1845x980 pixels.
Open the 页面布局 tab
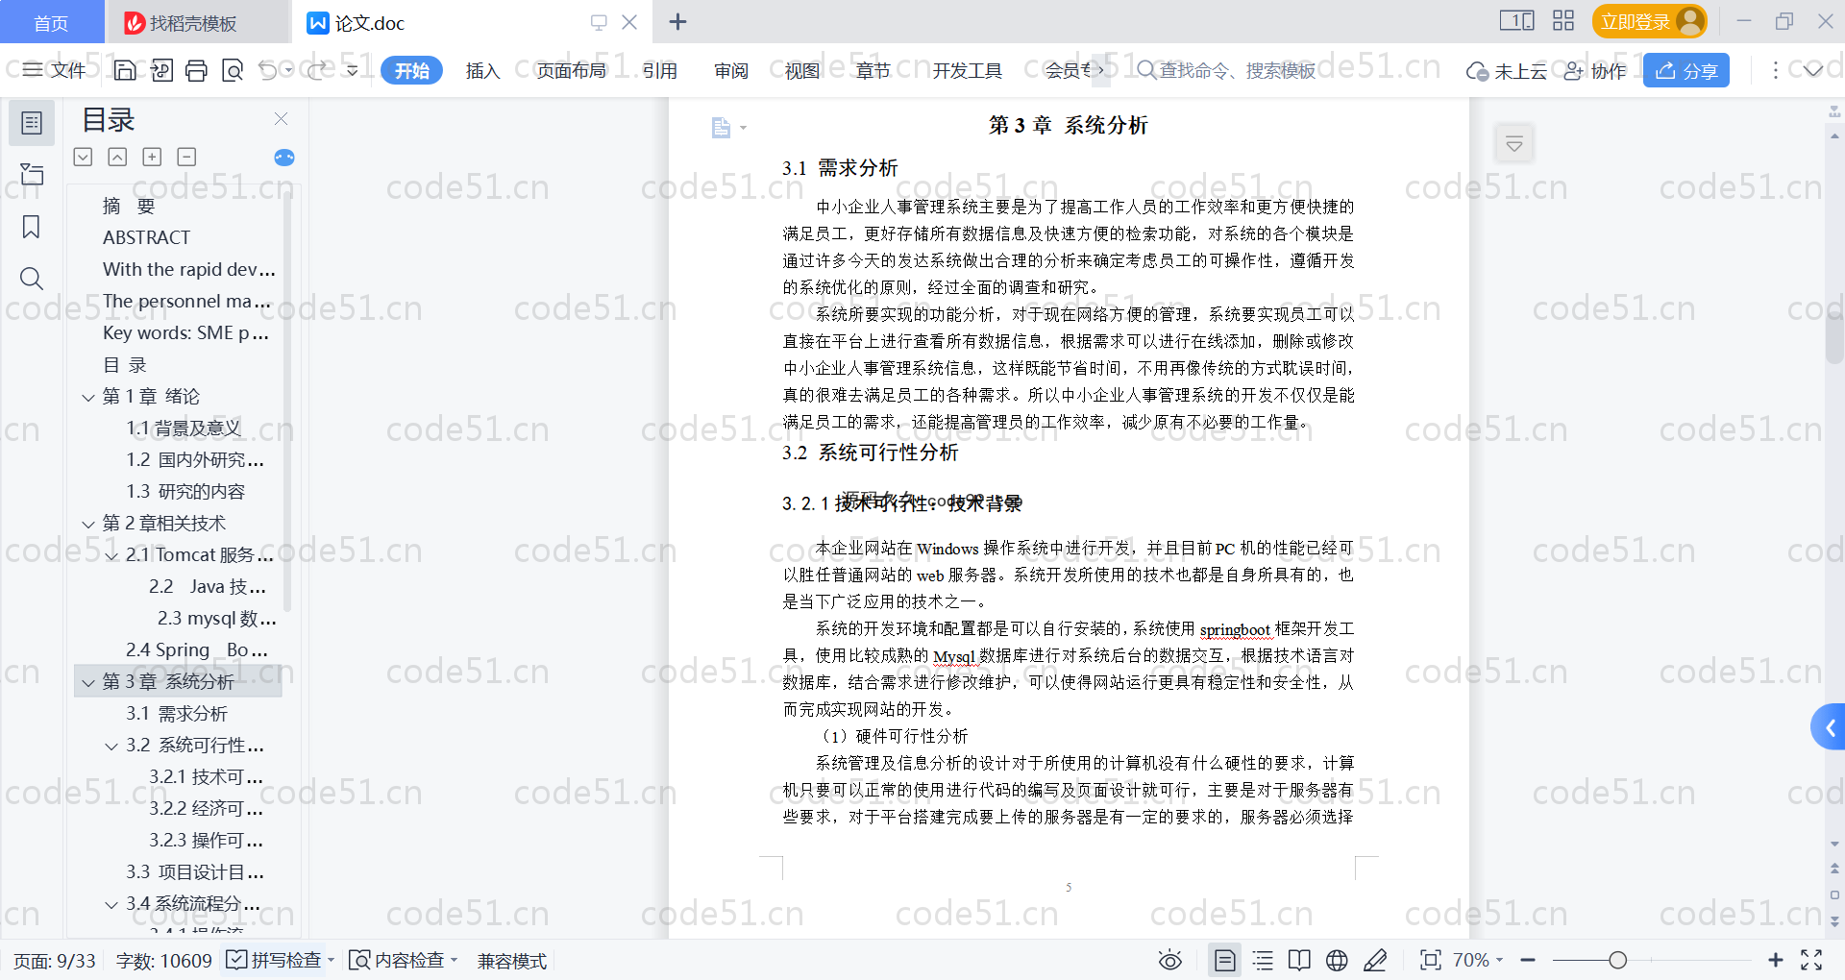pos(571,70)
